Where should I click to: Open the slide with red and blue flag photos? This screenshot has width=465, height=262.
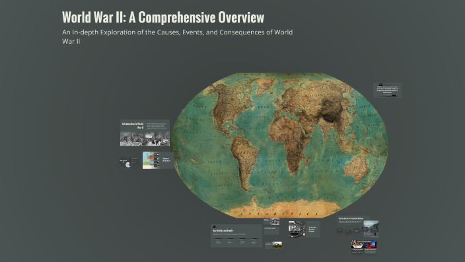364,247
